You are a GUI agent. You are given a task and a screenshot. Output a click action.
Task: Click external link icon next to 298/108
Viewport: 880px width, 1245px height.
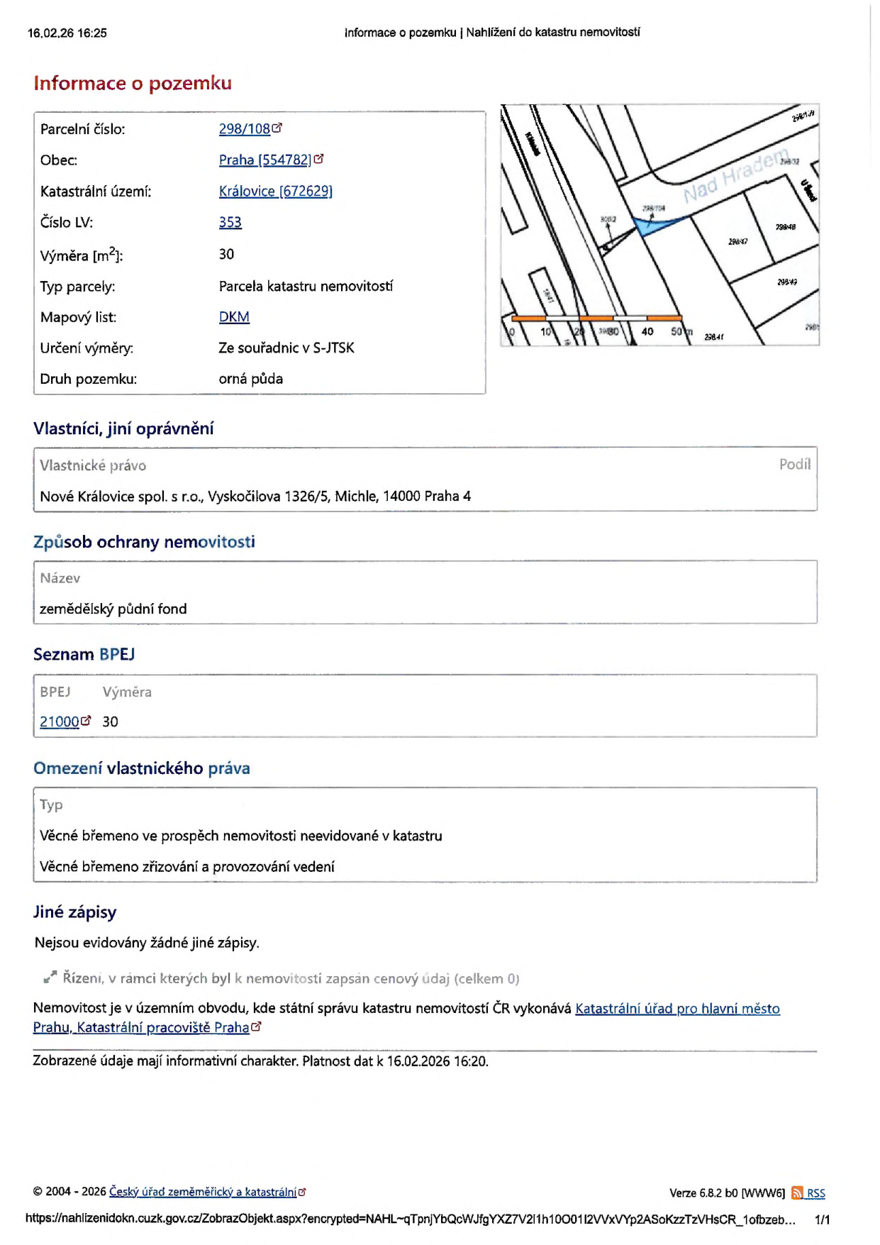click(277, 128)
